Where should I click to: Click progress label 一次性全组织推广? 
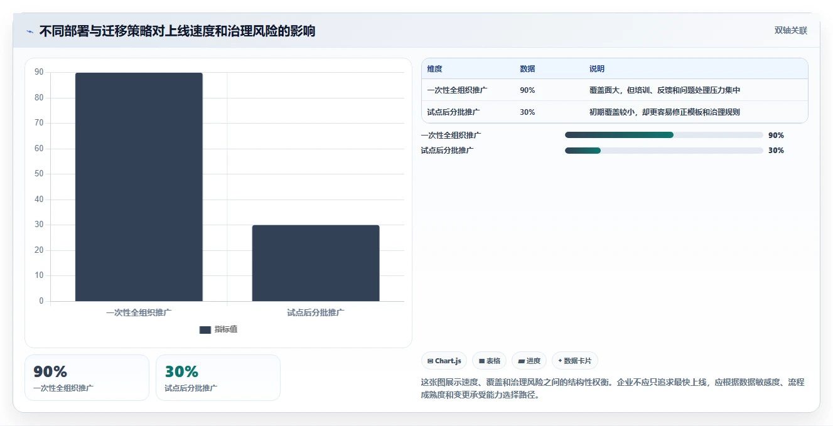(x=451, y=135)
